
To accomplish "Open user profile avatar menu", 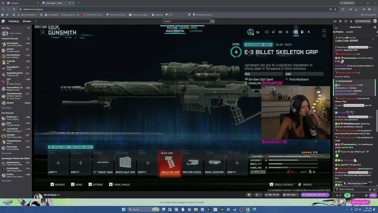I will coord(375,21).
